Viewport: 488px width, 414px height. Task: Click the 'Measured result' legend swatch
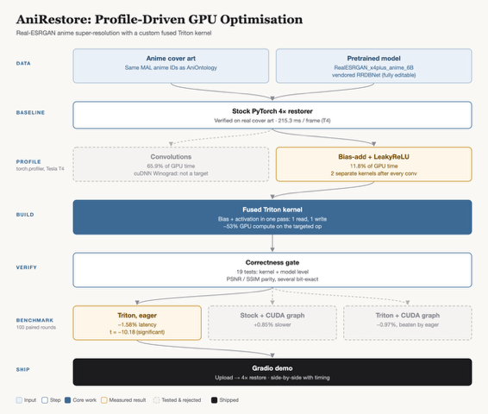coord(104,400)
